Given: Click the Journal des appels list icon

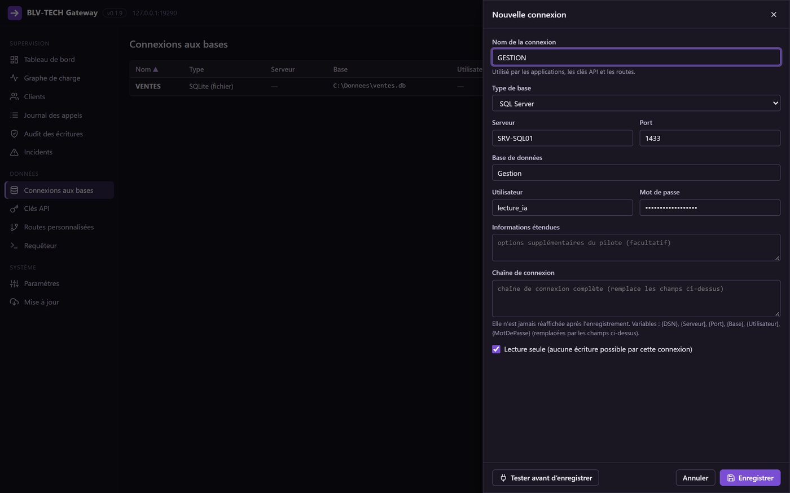Looking at the screenshot, I should (x=14, y=116).
